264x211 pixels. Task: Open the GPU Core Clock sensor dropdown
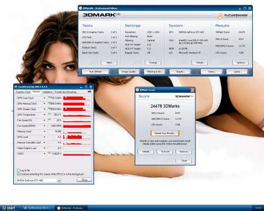click(44, 98)
